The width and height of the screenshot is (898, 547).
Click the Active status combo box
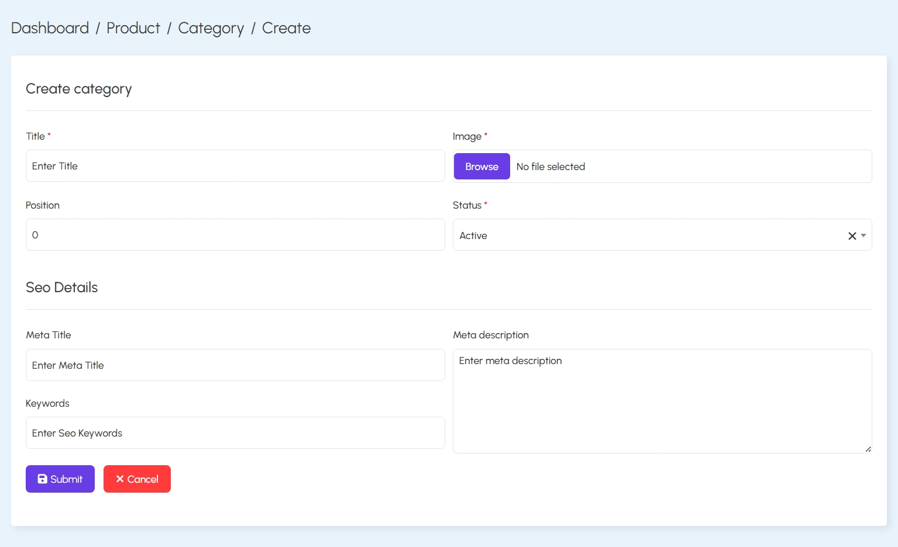click(x=662, y=235)
